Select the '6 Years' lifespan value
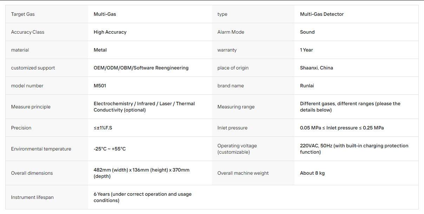Image resolution: width=424 pixels, height=214 pixels. click(143, 197)
